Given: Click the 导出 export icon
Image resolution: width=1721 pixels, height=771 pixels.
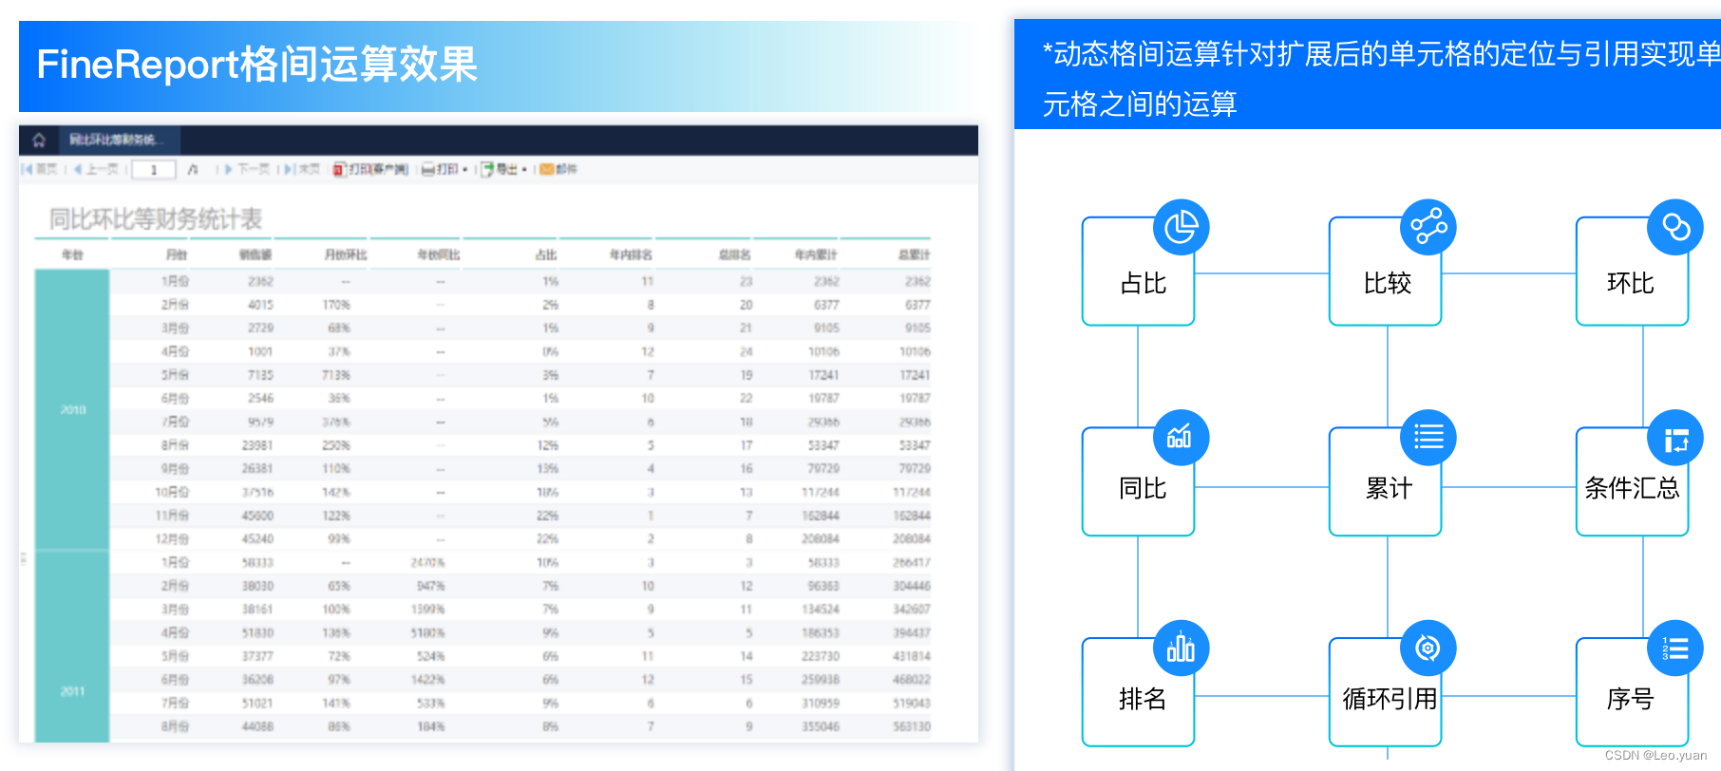Looking at the screenshot, I should (487, 169).
